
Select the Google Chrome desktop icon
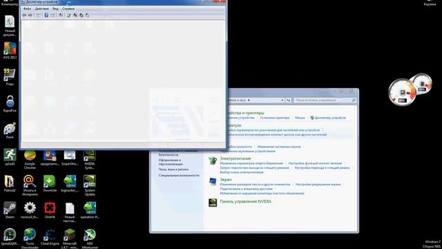(30, 160)
